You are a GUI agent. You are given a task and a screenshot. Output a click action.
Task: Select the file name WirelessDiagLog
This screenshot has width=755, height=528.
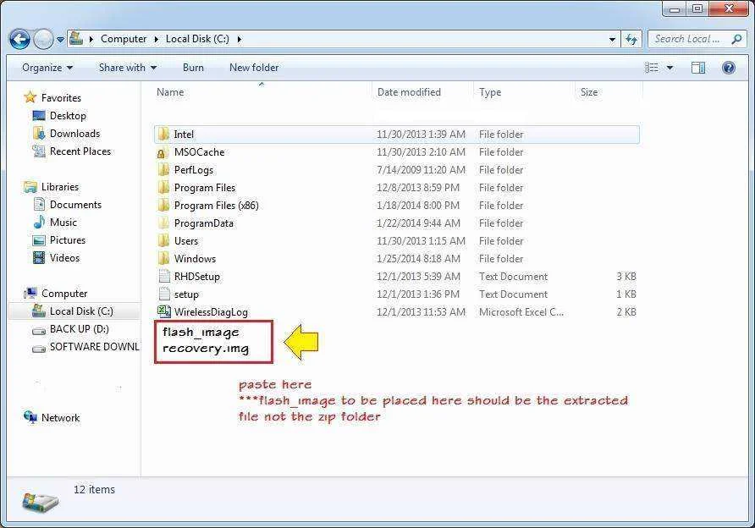211,312
